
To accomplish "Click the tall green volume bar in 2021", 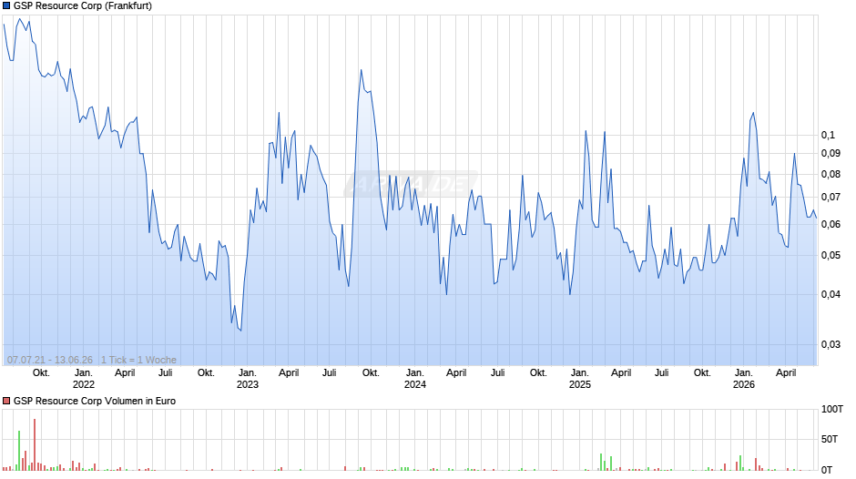I will click(x=19, y=451).
